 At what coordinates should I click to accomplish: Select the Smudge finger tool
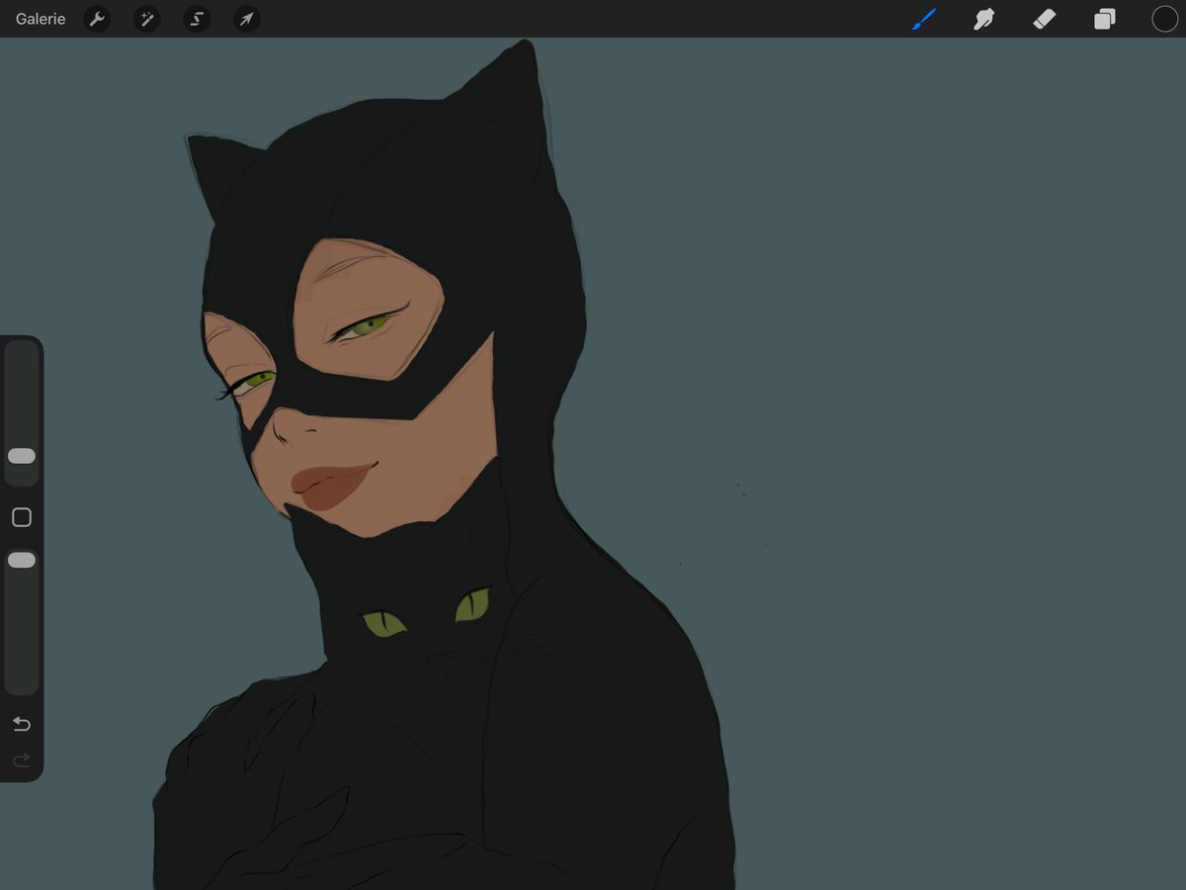coord(983,19)
